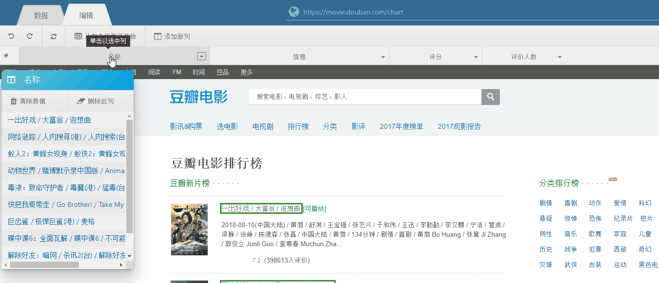
Task: Open the 纪录片 category link
Action: click(x=624, y=218)
